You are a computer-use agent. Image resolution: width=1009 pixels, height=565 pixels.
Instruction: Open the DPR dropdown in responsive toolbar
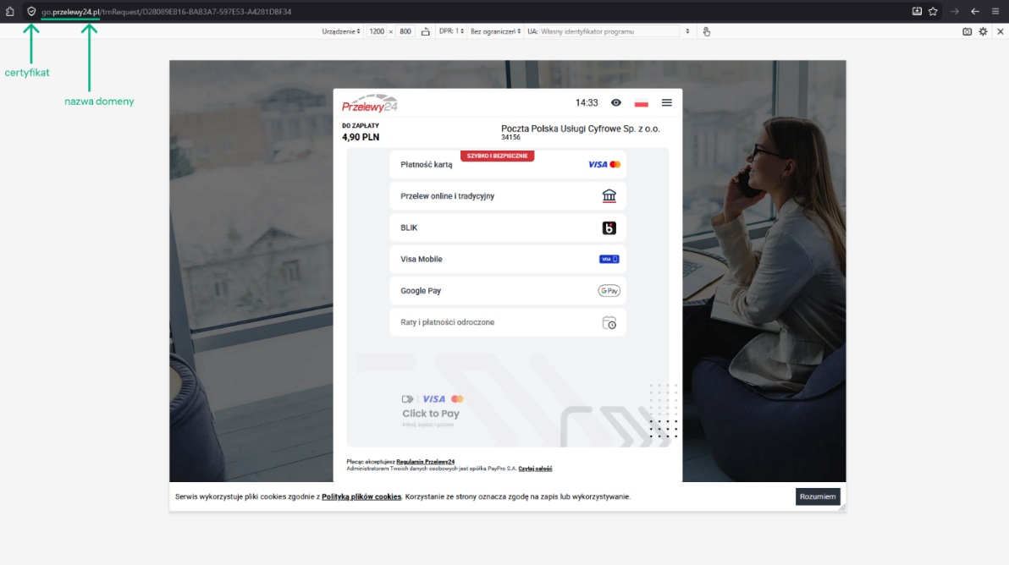(451, 31)
